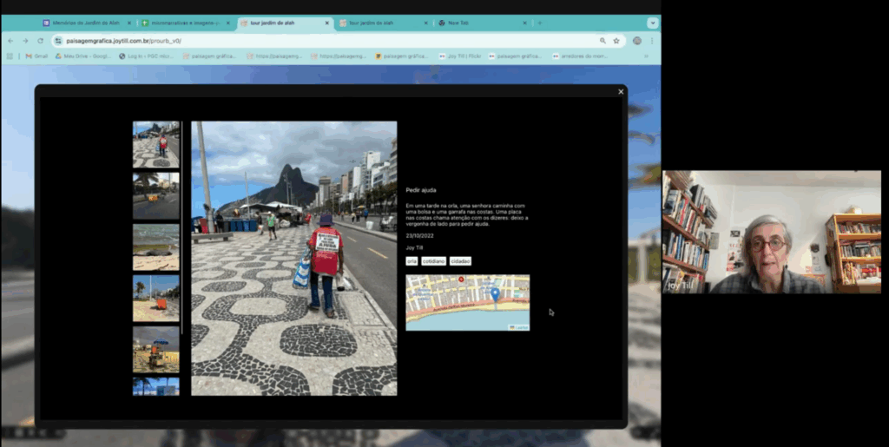This screenshot has width=889, height=447.
Task: Open the Chrome three-dot menu
Action: click(652, 41)
